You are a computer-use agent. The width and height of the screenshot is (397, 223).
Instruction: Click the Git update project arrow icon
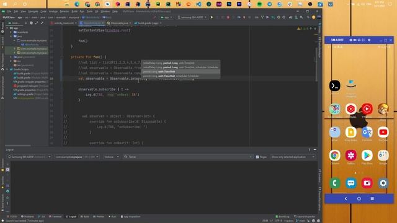(x=262, y=17)
